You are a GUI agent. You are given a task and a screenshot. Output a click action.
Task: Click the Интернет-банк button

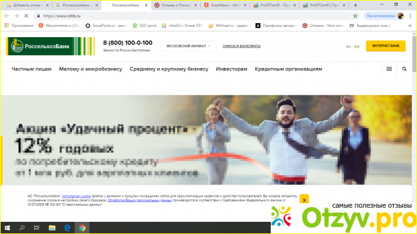(386, 46)
